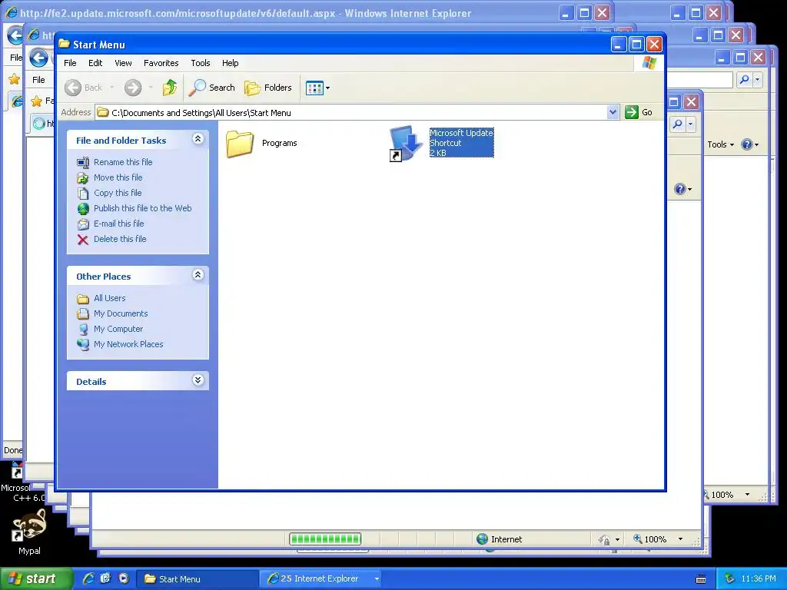
Task: Click the Windows flag logo in menu bar
Action: click(x=649, y=63)
